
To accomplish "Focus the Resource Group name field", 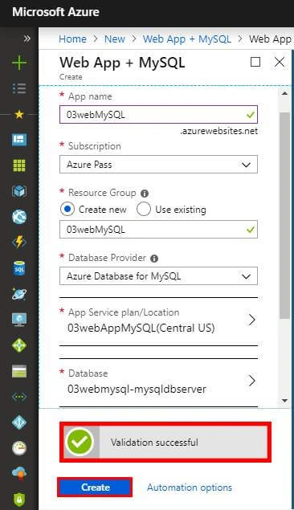I will coord(158,230).
